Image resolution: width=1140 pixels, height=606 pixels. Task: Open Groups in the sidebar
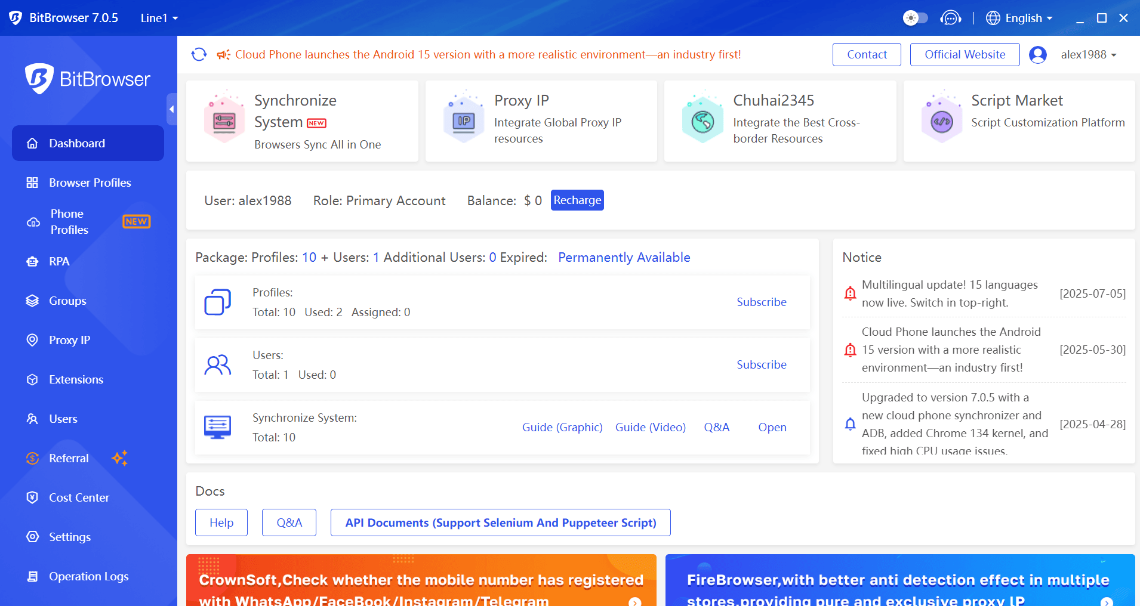(x=88, y=301)
